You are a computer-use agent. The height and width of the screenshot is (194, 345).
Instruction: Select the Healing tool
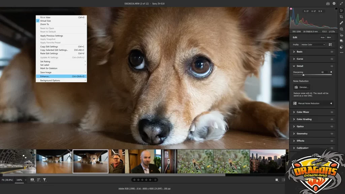pos(341,23)
